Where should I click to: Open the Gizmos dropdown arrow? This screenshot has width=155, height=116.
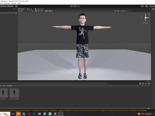[x=127, y=11]
